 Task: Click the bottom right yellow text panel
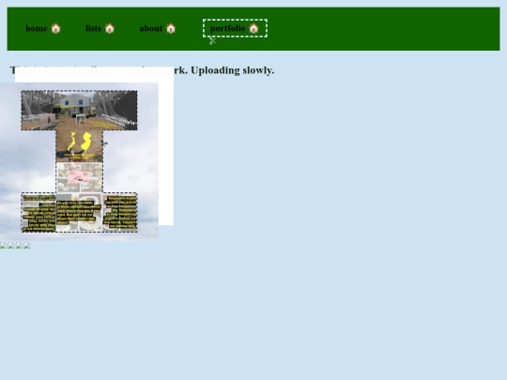[x=120, y=213]
